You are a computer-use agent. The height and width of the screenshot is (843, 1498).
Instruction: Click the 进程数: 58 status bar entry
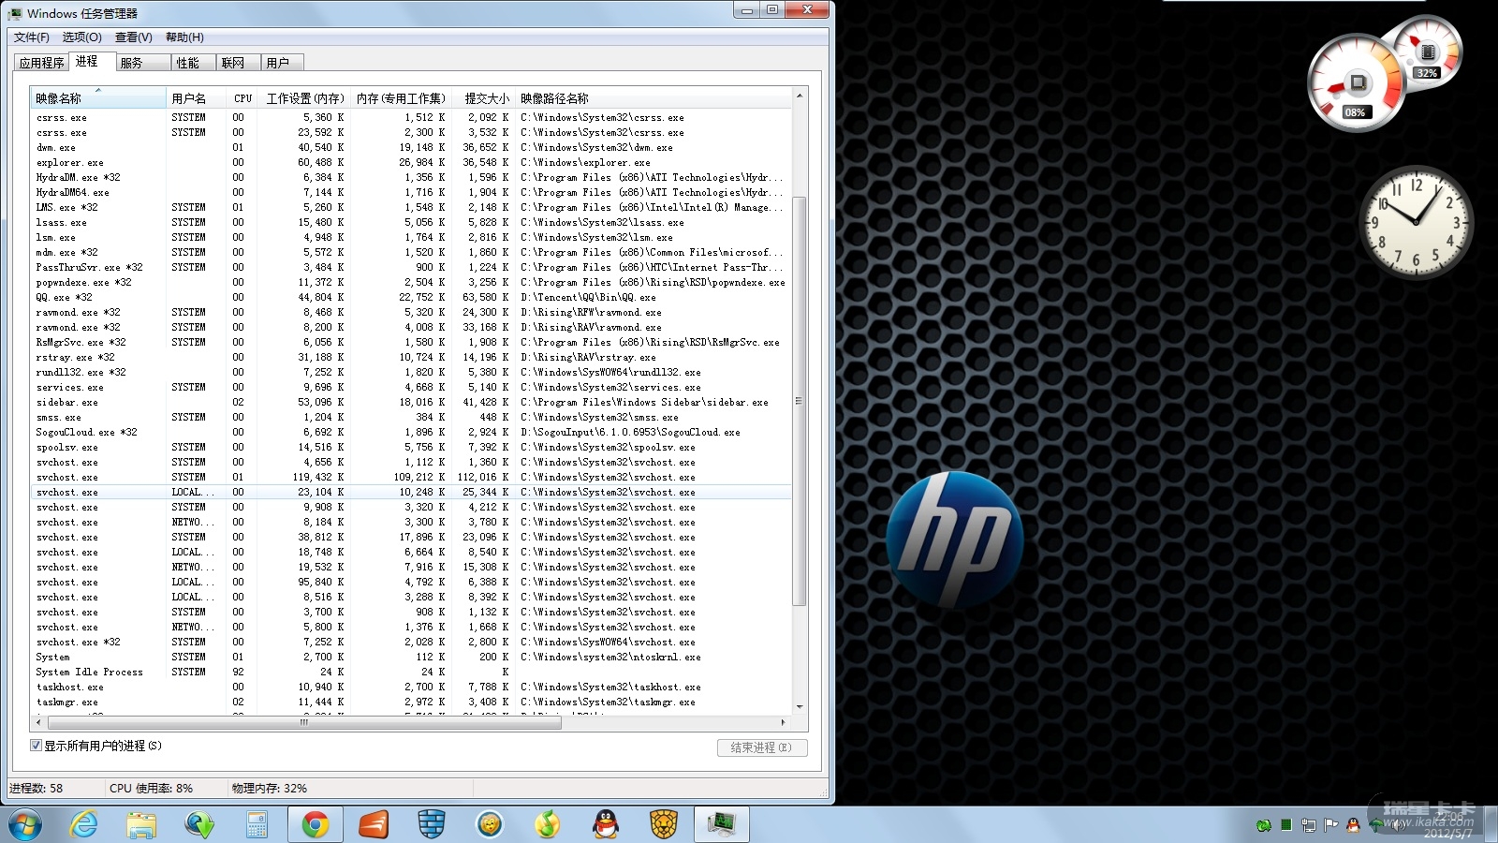[x=37, y=789]
